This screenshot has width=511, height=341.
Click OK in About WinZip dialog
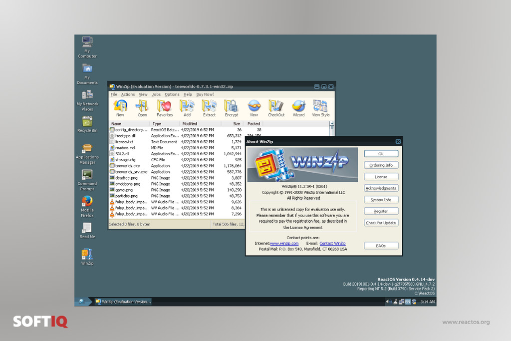(x=381, y=154)
